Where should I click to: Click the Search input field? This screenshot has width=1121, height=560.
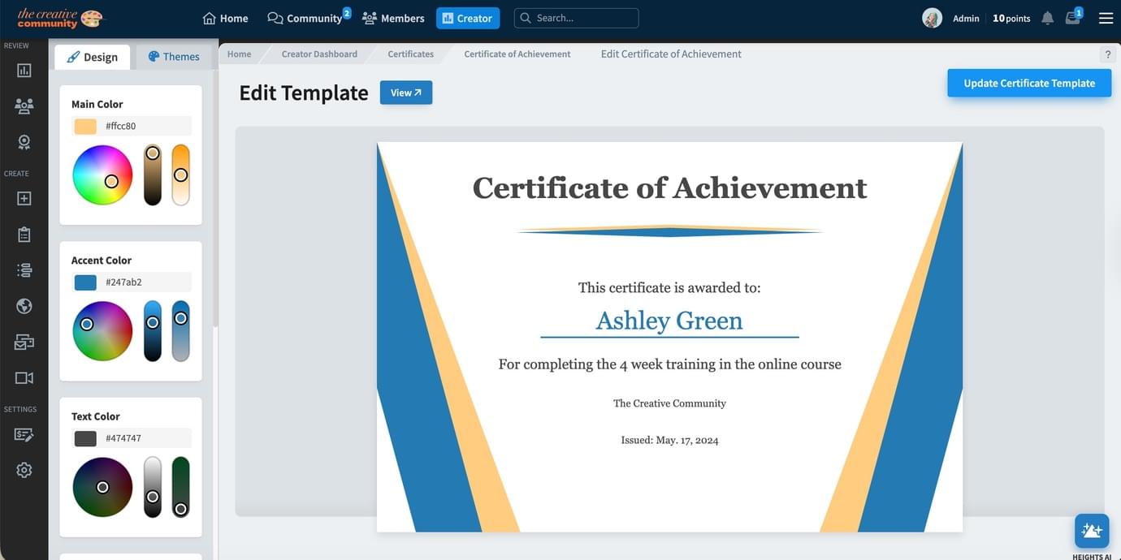pos(576,18)
